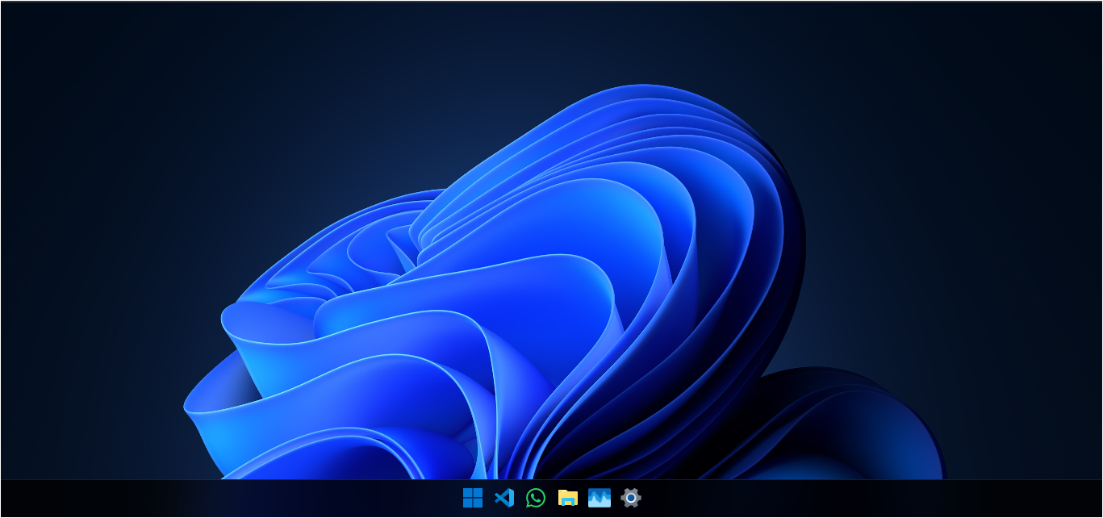Open File Explorer from the taskbar
The image size is (1103, 518).
click(568, 498)
